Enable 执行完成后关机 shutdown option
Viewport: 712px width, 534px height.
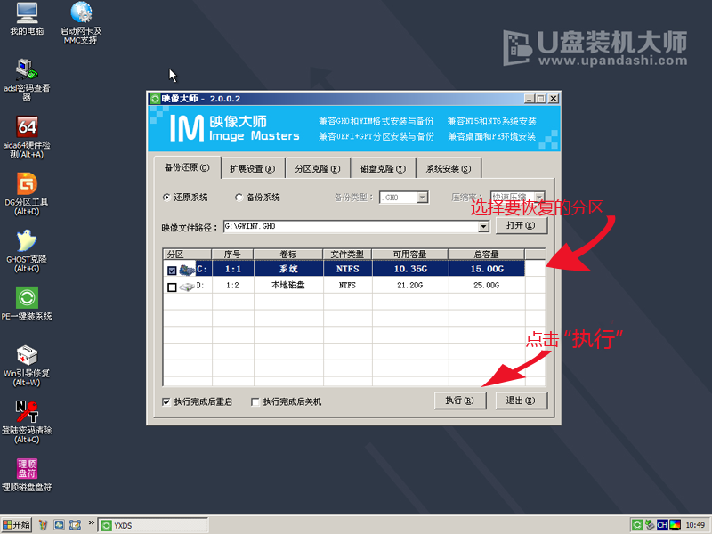coord(255,401)
